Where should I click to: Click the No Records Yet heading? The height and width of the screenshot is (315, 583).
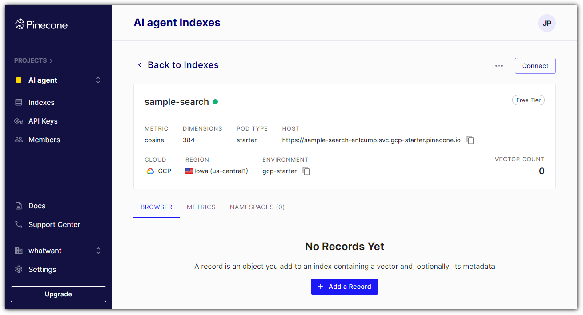345,247
